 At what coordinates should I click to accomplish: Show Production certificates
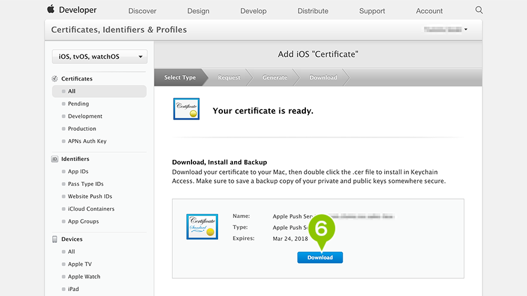click(x=82, y=128)
